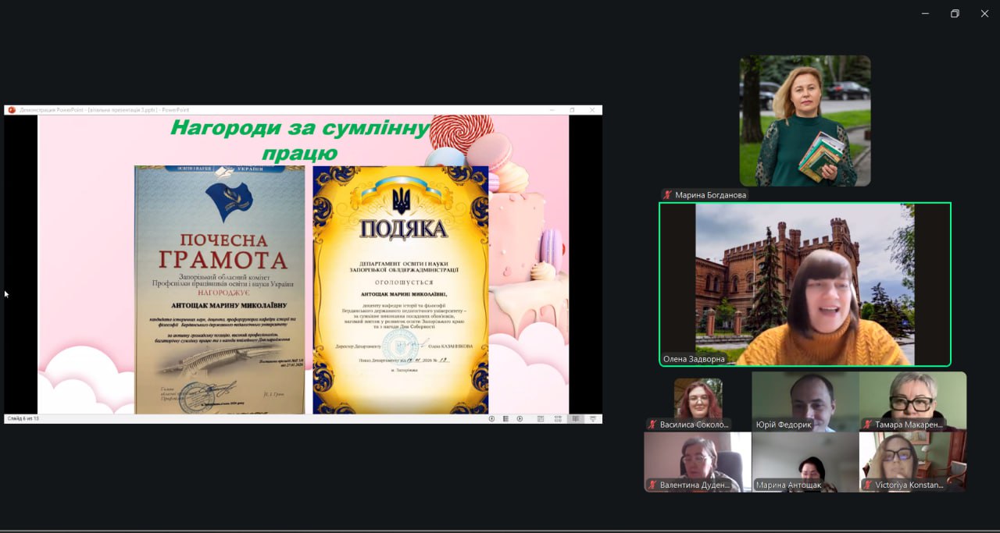Viewport: 1000px width, 533px height.
Task: Click the muted mic icon by Валентина Дуден…
Action: (652, 485)
